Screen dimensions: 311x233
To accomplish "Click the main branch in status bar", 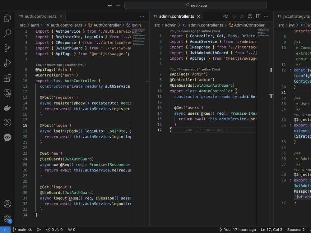I will coord(19,230).
